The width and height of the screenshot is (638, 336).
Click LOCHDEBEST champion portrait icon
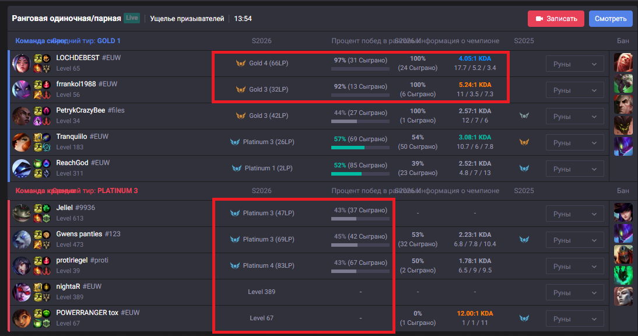point(22,64)
